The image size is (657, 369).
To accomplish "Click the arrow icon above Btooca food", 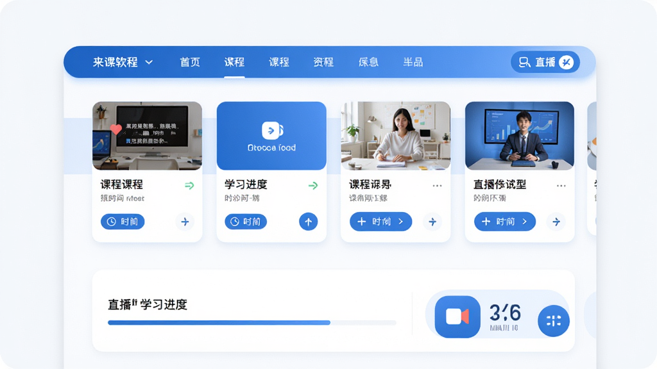I will pyautogui.click(x=272, y=131).
